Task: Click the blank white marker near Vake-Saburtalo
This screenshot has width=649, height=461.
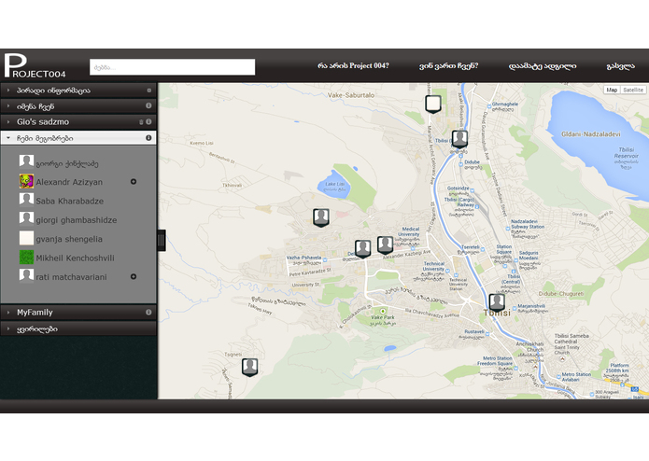Action: (433, 105)
